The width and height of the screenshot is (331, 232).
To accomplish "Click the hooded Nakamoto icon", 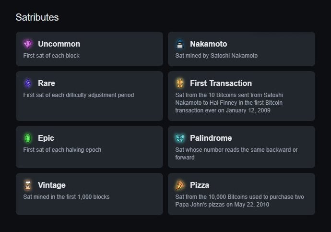I will coord(180,44).
